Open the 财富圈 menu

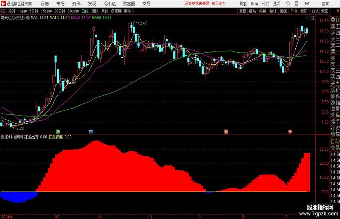(129, 4)
